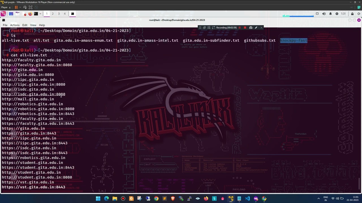This screenshot has width=362, height=203.
Task: Open Google Chrome from the taskbar
Action: (156, 198)
